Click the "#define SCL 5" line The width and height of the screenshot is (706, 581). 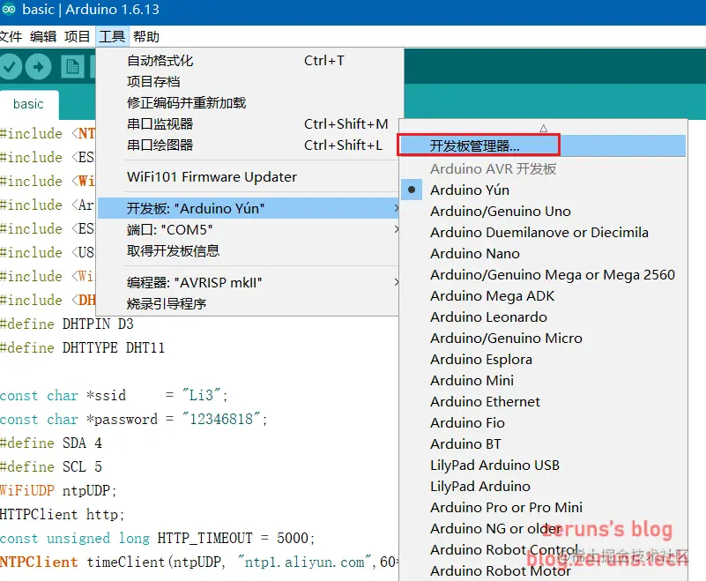tap(51, 467)
